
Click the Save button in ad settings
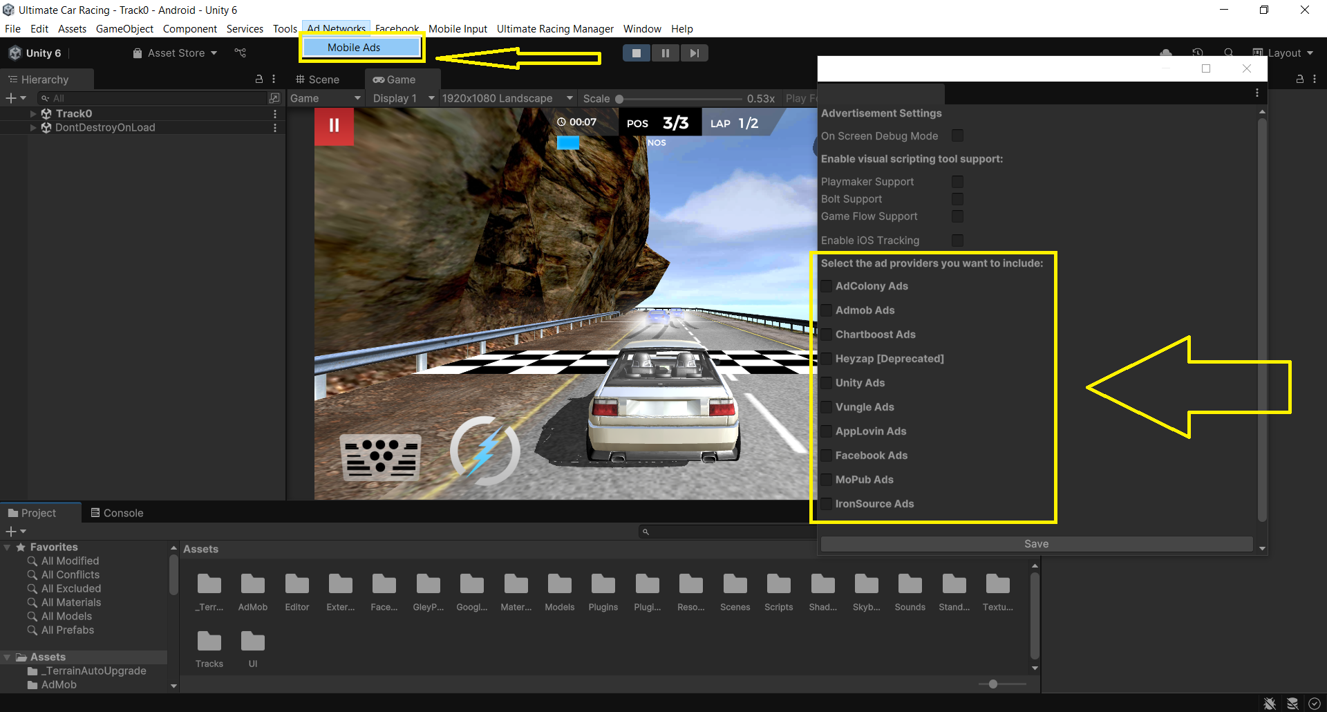[1036, 544]
